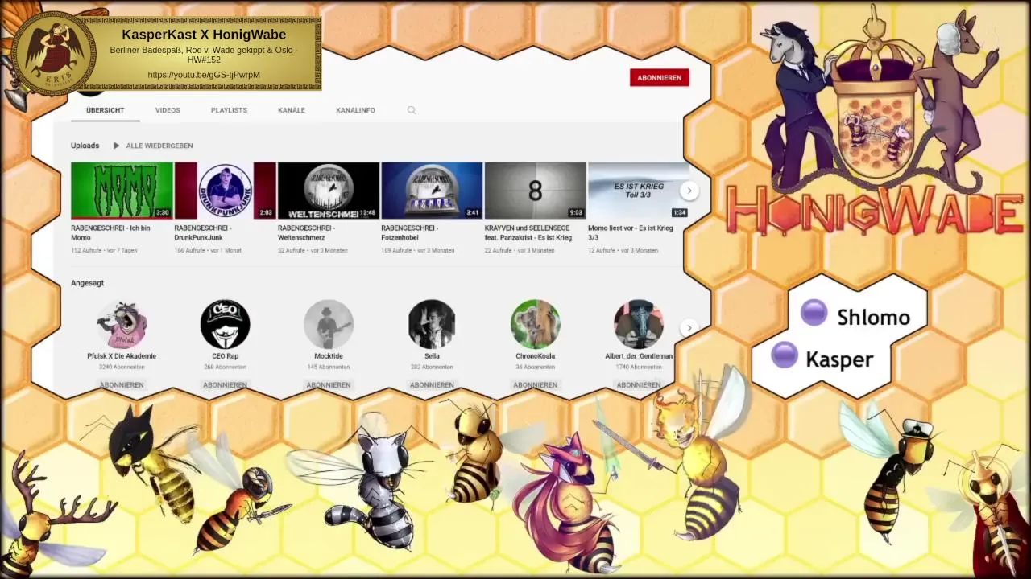This screenshot has height=579, width=1031.
Task: Open the green Momo video thumbnail
Action: coord(122,191)
